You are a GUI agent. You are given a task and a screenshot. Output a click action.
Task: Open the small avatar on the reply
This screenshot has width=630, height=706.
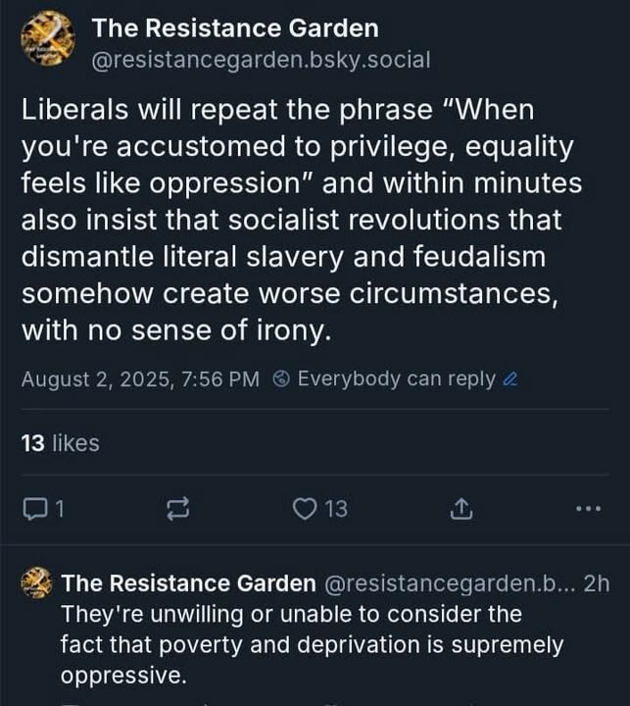coord(36,584)
